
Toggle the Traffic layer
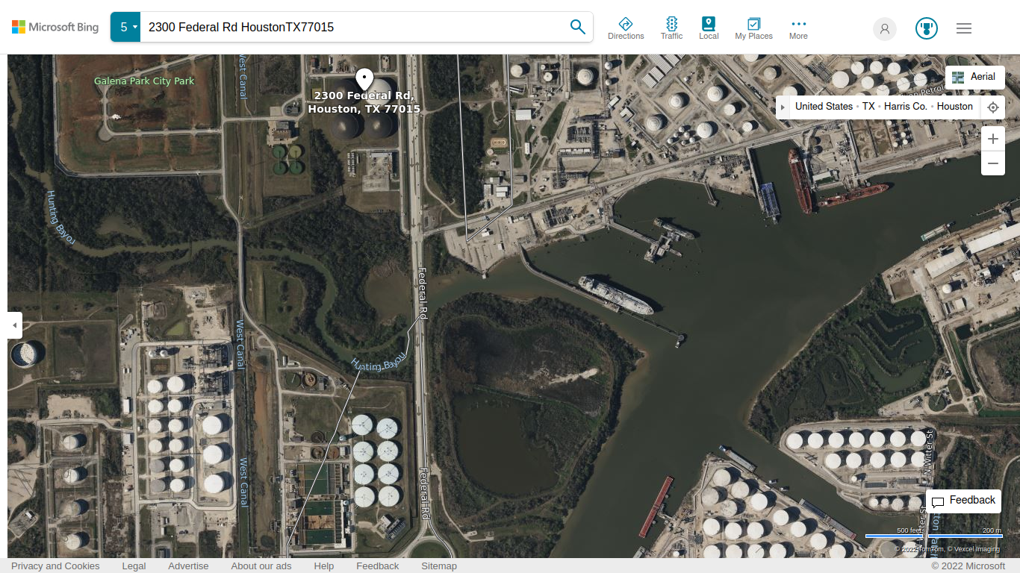click(x=671, y=28)
